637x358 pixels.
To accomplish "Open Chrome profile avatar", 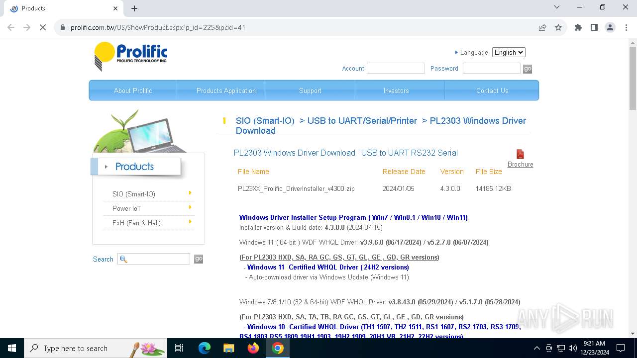I will coord(610,27).
